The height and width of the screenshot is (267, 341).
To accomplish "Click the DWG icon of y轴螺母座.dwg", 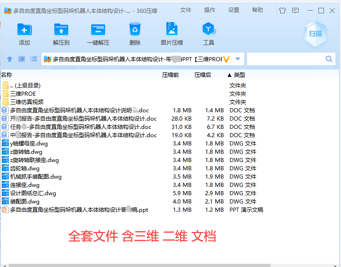I will pyautogui.click(x=5, y=143).
